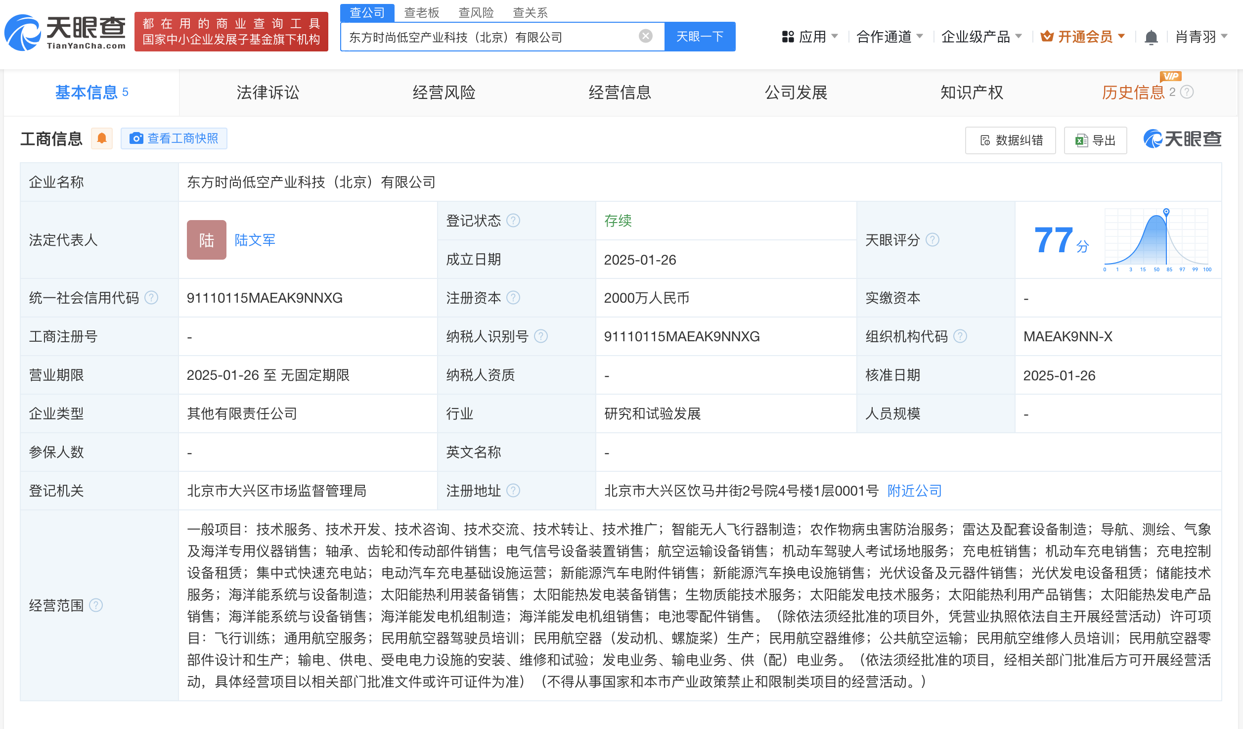The image size is (1243, 729).
Task: Click the TianYanCha logo in top-left corner
Action: pos(64,33)
